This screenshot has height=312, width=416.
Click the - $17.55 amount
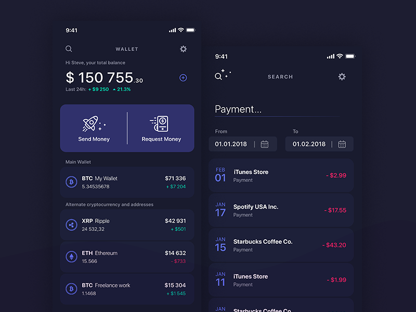tap(335, 210)
